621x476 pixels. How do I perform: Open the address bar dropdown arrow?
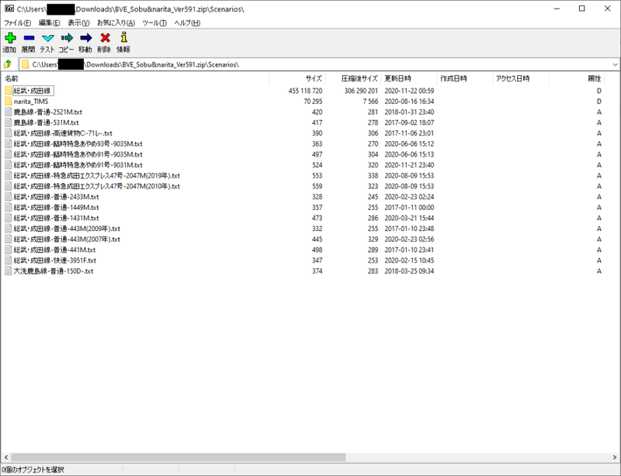point(612,64)
